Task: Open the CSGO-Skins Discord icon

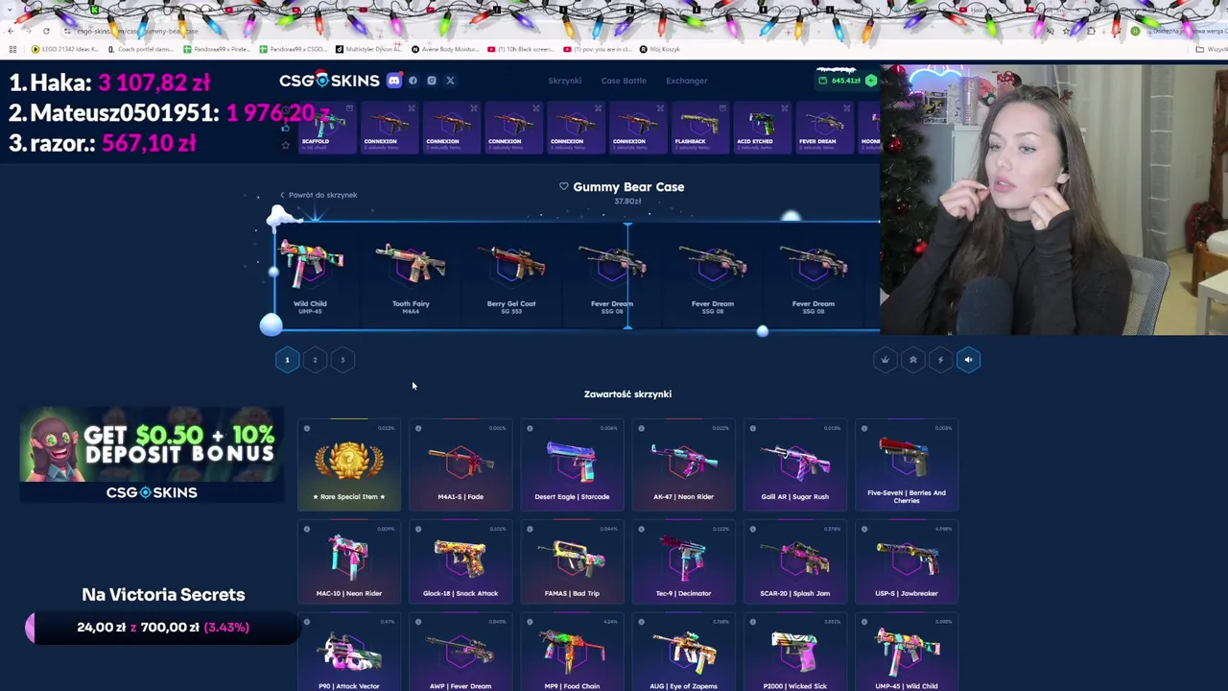Action: (393, 81)
